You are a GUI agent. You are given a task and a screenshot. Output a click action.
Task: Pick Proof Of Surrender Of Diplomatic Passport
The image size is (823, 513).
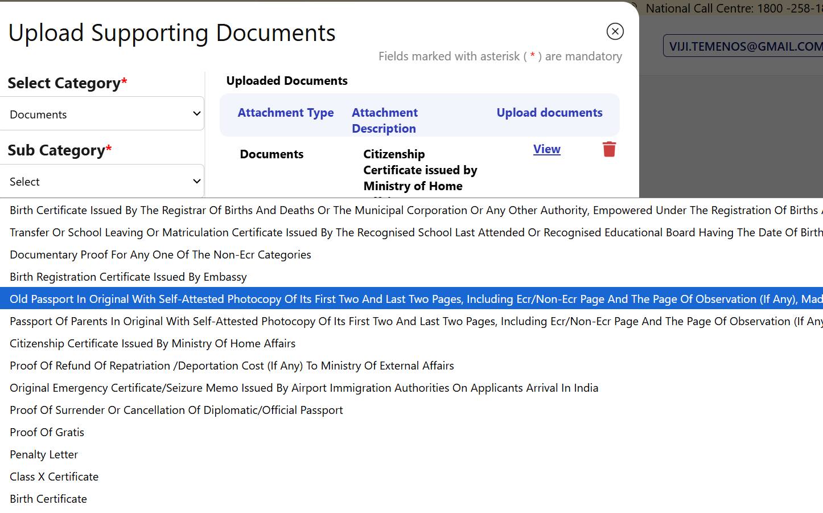[411, 410]
